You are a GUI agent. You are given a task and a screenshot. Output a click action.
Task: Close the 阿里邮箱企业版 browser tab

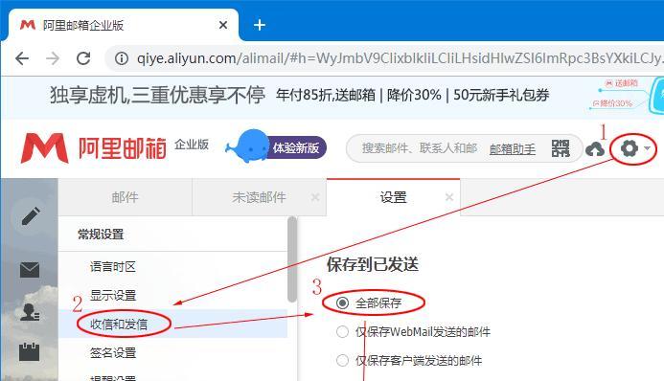[x=223, y=26]
